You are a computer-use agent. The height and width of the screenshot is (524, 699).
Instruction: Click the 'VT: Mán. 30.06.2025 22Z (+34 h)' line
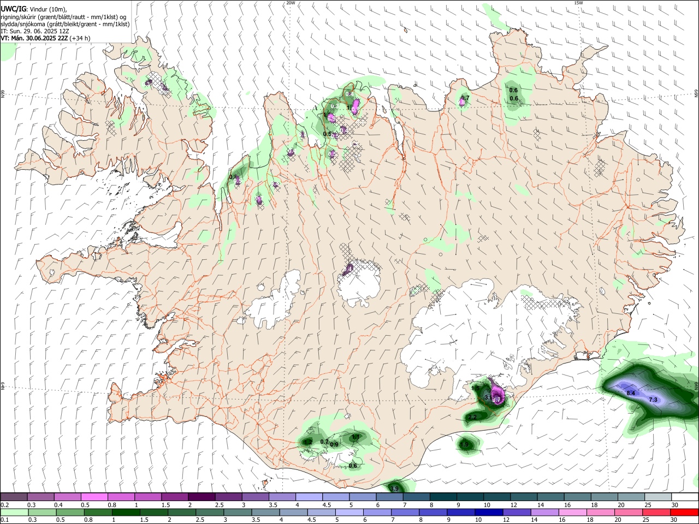(45, 38)
